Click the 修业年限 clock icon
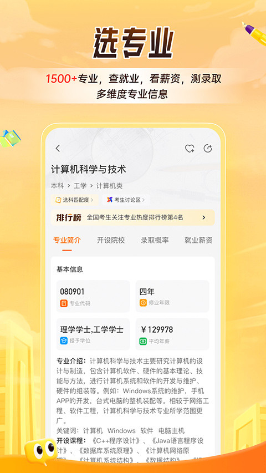 143,303
